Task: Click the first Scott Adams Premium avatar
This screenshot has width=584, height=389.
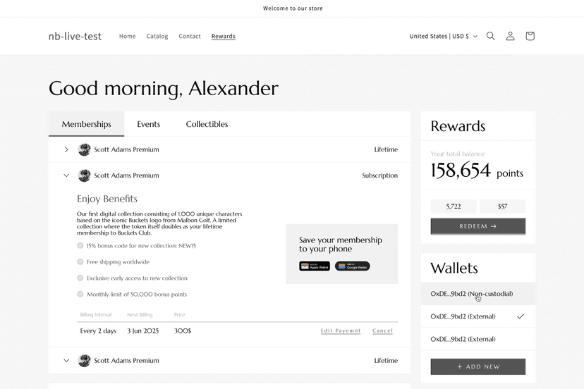Action: (84, 149)
